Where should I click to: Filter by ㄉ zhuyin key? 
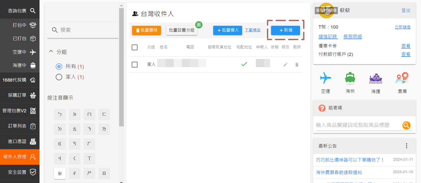[x=60, y=129]
